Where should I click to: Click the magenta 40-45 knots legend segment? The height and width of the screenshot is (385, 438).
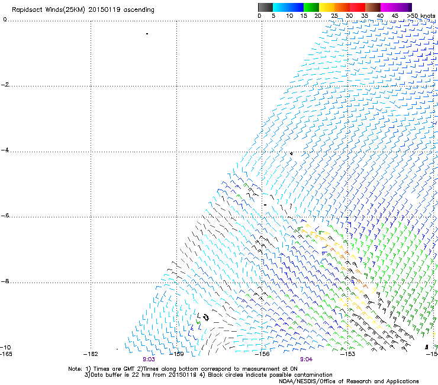(388, 7)
